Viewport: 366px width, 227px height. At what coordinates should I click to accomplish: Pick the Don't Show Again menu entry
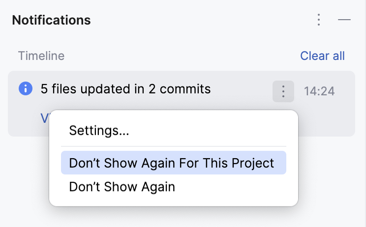click(x=122, y=187)
